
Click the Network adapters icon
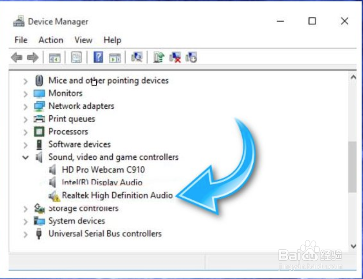pos(39,106)
